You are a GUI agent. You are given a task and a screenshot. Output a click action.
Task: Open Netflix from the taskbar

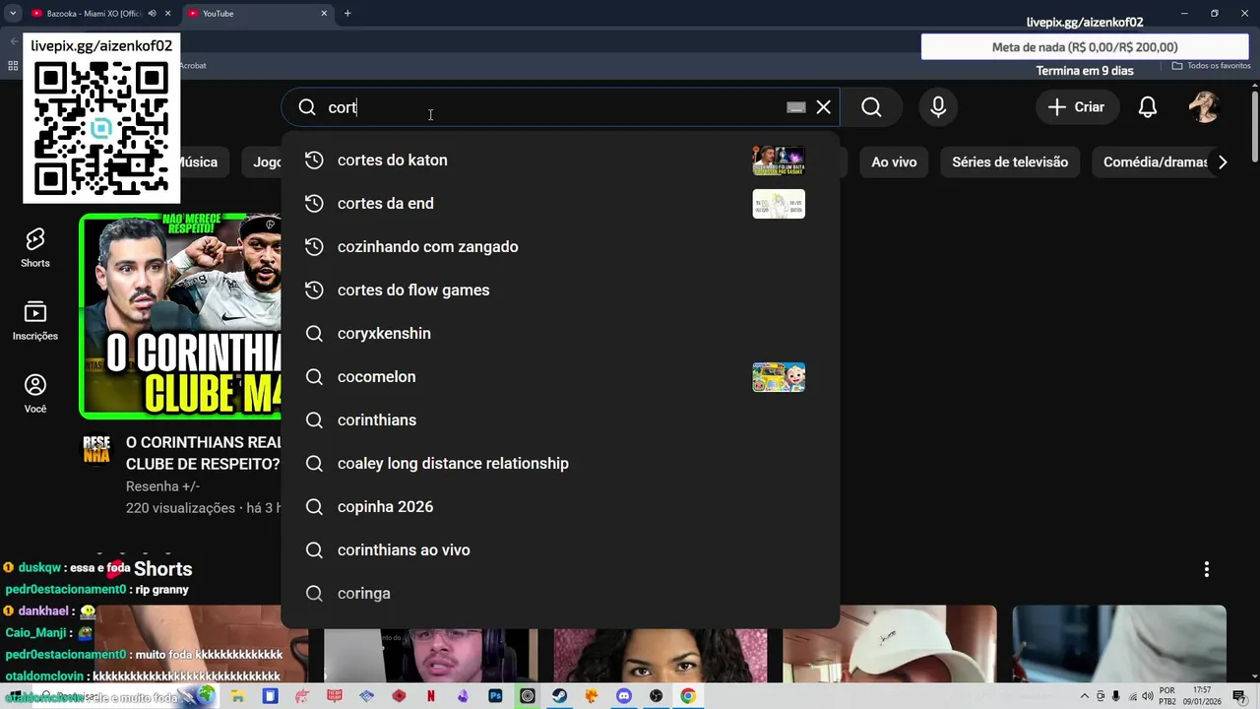pyautogui.click(x=431, y=696)
